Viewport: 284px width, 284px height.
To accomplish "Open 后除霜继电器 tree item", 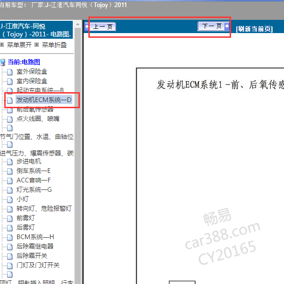I will tap(35, 246).
